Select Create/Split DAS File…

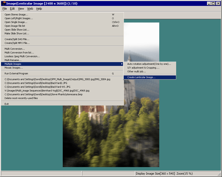[x=62, y=39]
